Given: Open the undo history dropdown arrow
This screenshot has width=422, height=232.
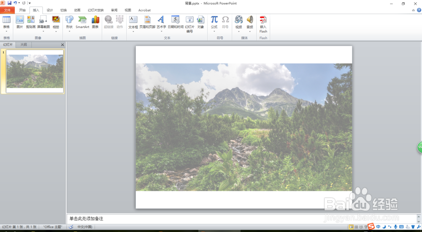Looking at the screenshot, I should pos(19,3).
